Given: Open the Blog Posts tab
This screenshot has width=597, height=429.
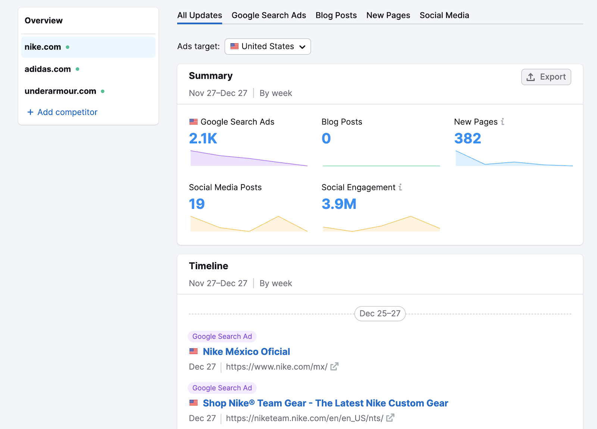Looking at the screenshot, I should [x=336, y=15].
